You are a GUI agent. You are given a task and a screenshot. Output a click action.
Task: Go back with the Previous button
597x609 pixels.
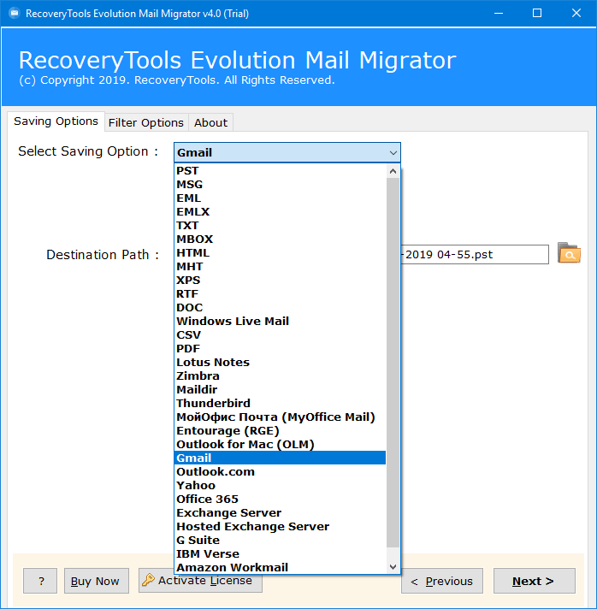(442, 581)
